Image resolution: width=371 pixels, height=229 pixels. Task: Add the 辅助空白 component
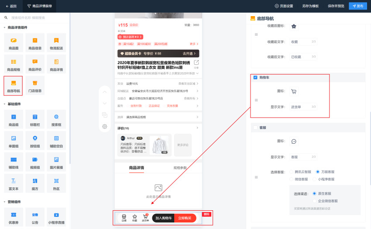pyautogui.click(x=56, y=141)
